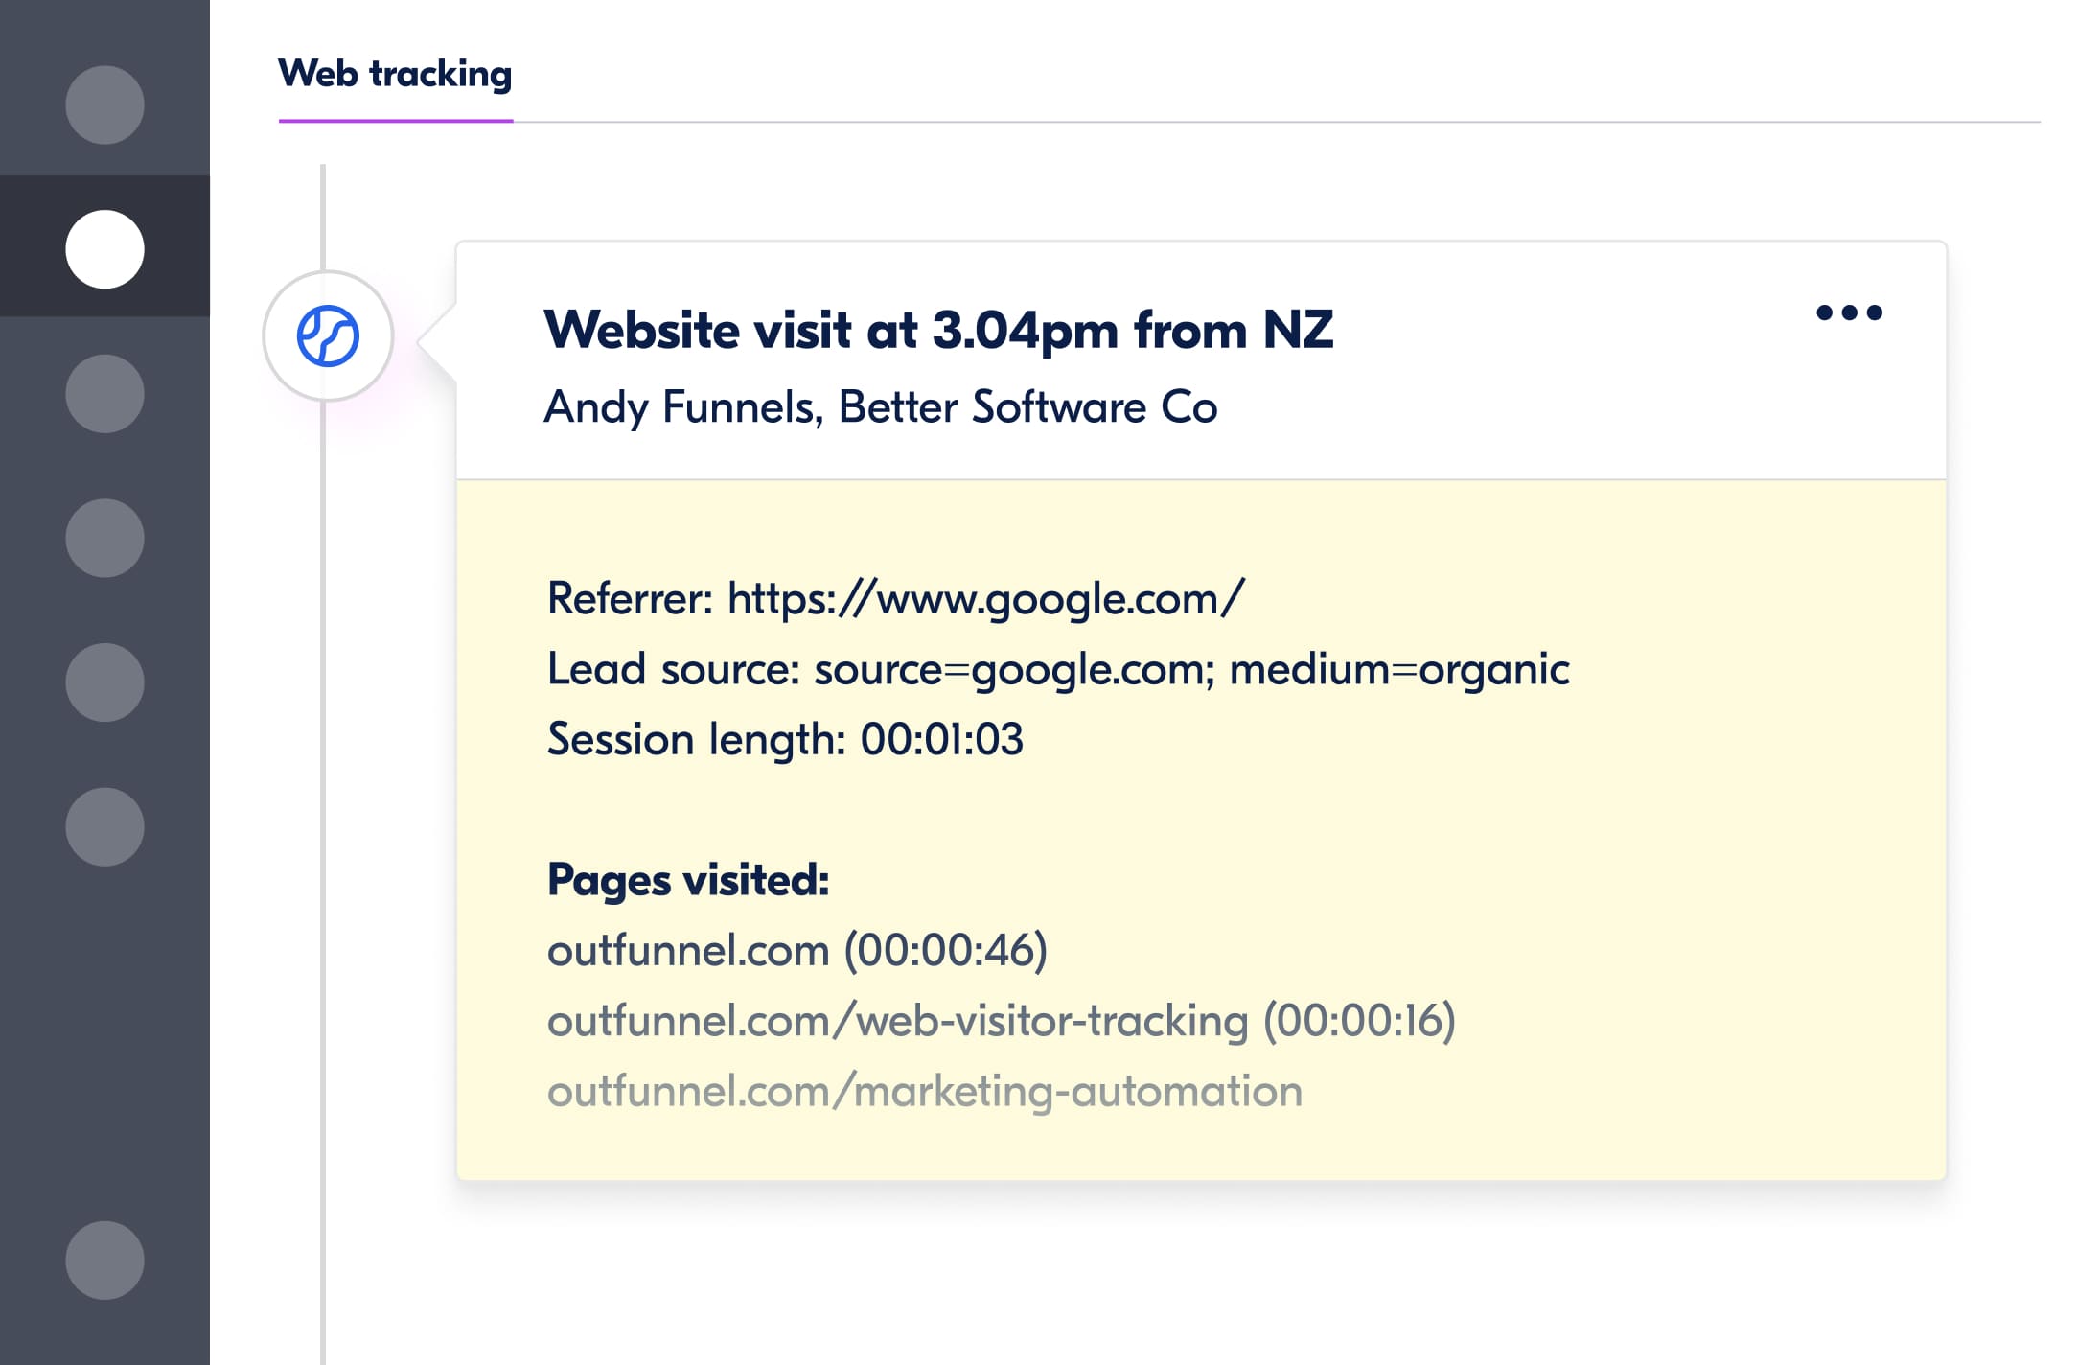Image resolution: width=2100 pixels, height=1365 pixels.
Task: Click 'Andy Funnels, Better Software Co' text
Action: 881,407
